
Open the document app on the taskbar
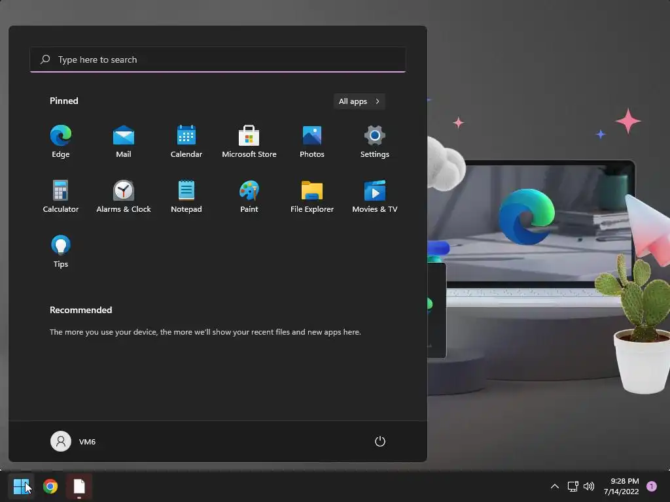pyautogui.click(x=79, y=486)
